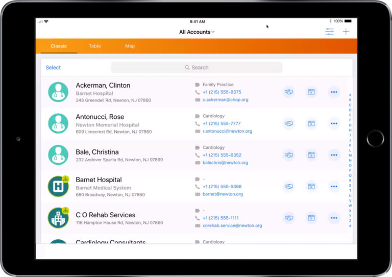Image resolution: width=392 pixels, height=277 pixels.
Task: Call Clinton Ackerman's phone number link
Action: coord(222,92)
